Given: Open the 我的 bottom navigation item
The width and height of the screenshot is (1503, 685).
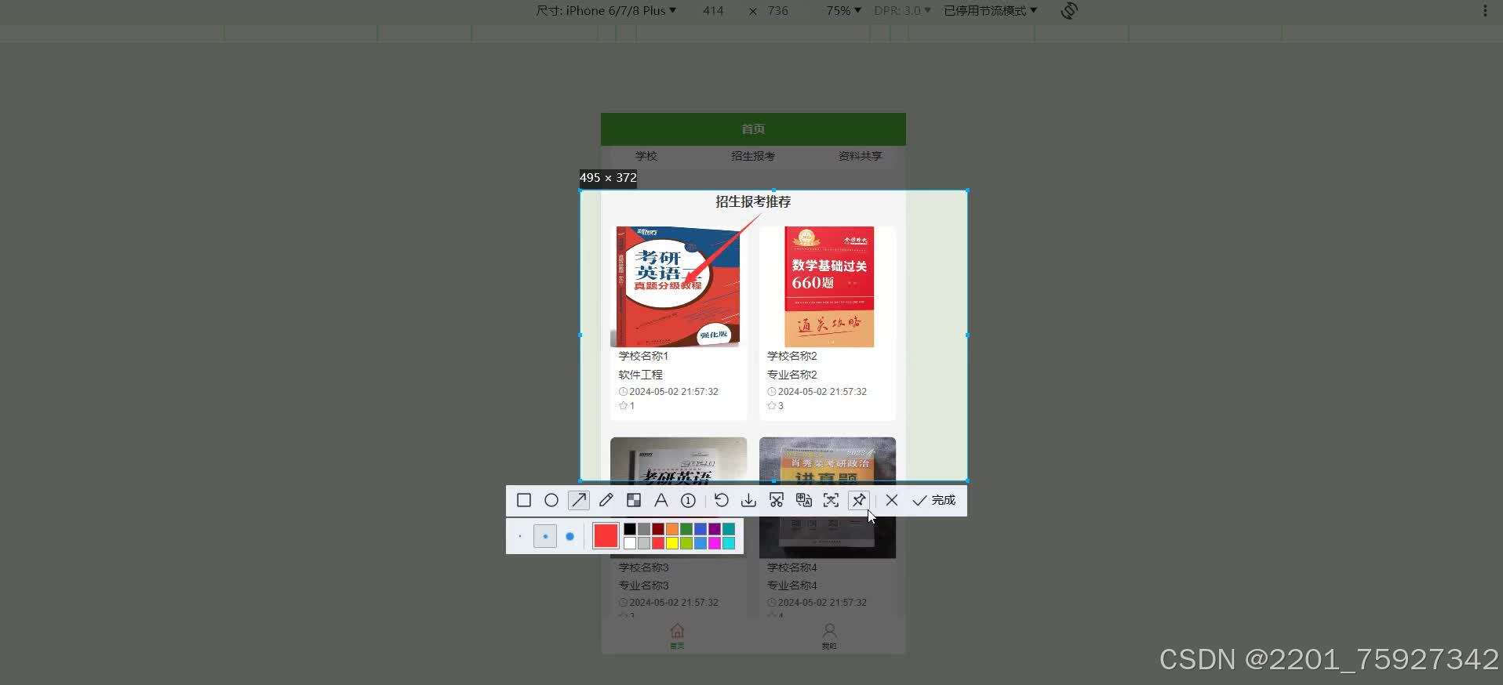Looking at the screenshot, I should [x=829, y=636].
